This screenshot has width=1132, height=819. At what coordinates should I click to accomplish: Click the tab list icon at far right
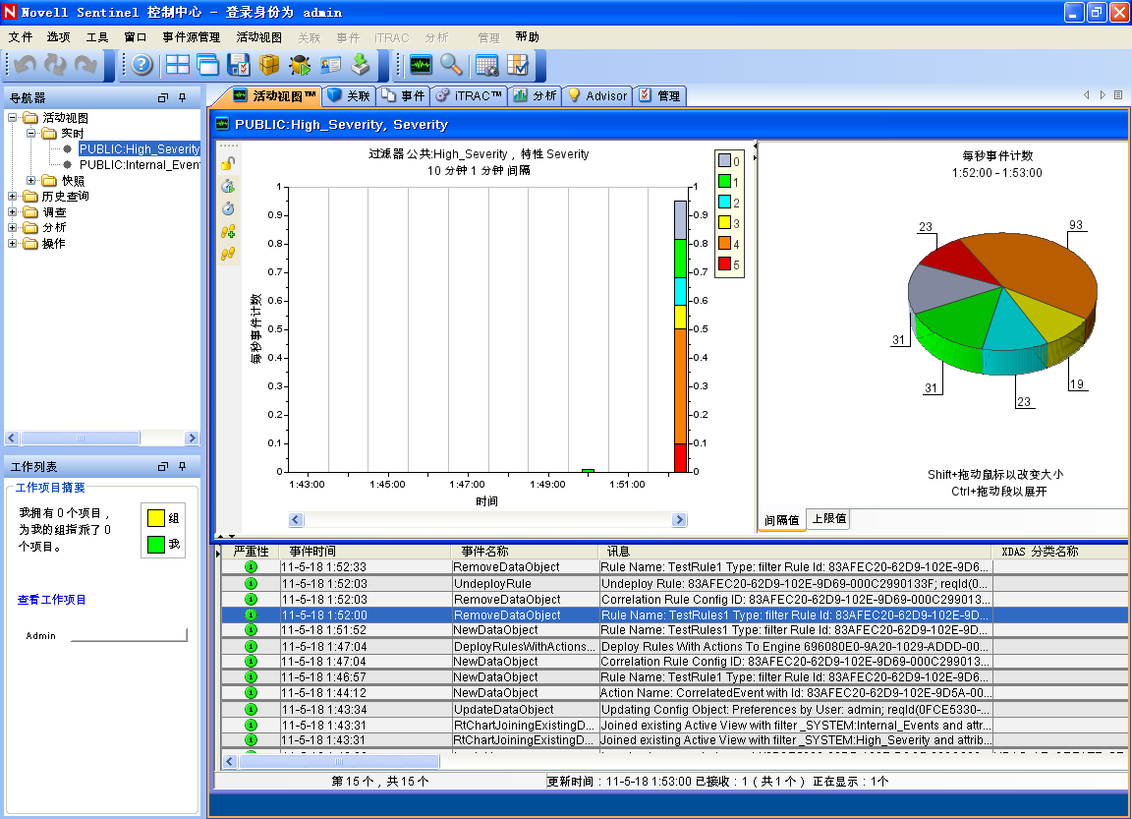(x=1118, y=94)
